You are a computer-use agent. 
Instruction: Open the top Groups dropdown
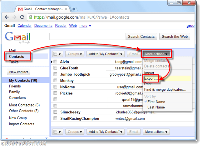point(75,54)
